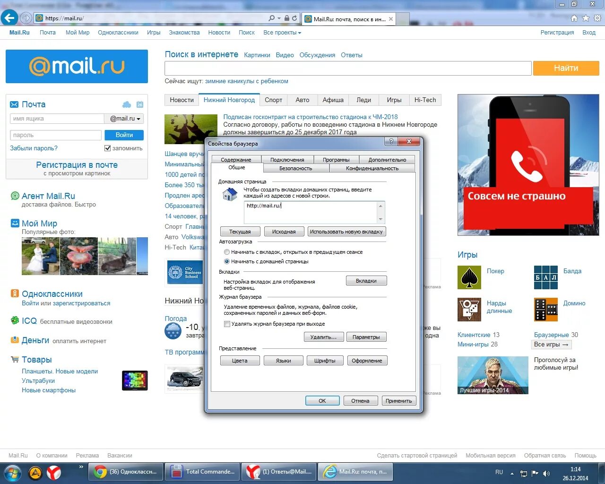Click the Агент Mail.Ru icon

pos(15,196)
